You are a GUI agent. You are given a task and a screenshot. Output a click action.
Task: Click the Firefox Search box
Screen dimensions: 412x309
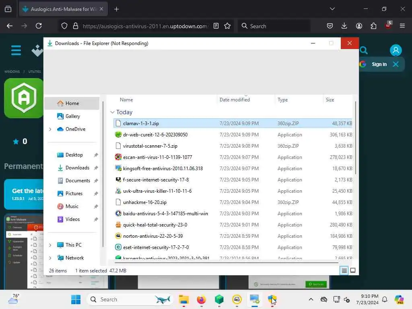point(274,26)
